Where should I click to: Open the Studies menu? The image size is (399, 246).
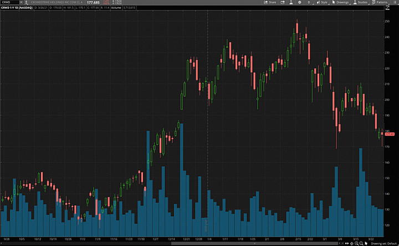pos(360,2)
